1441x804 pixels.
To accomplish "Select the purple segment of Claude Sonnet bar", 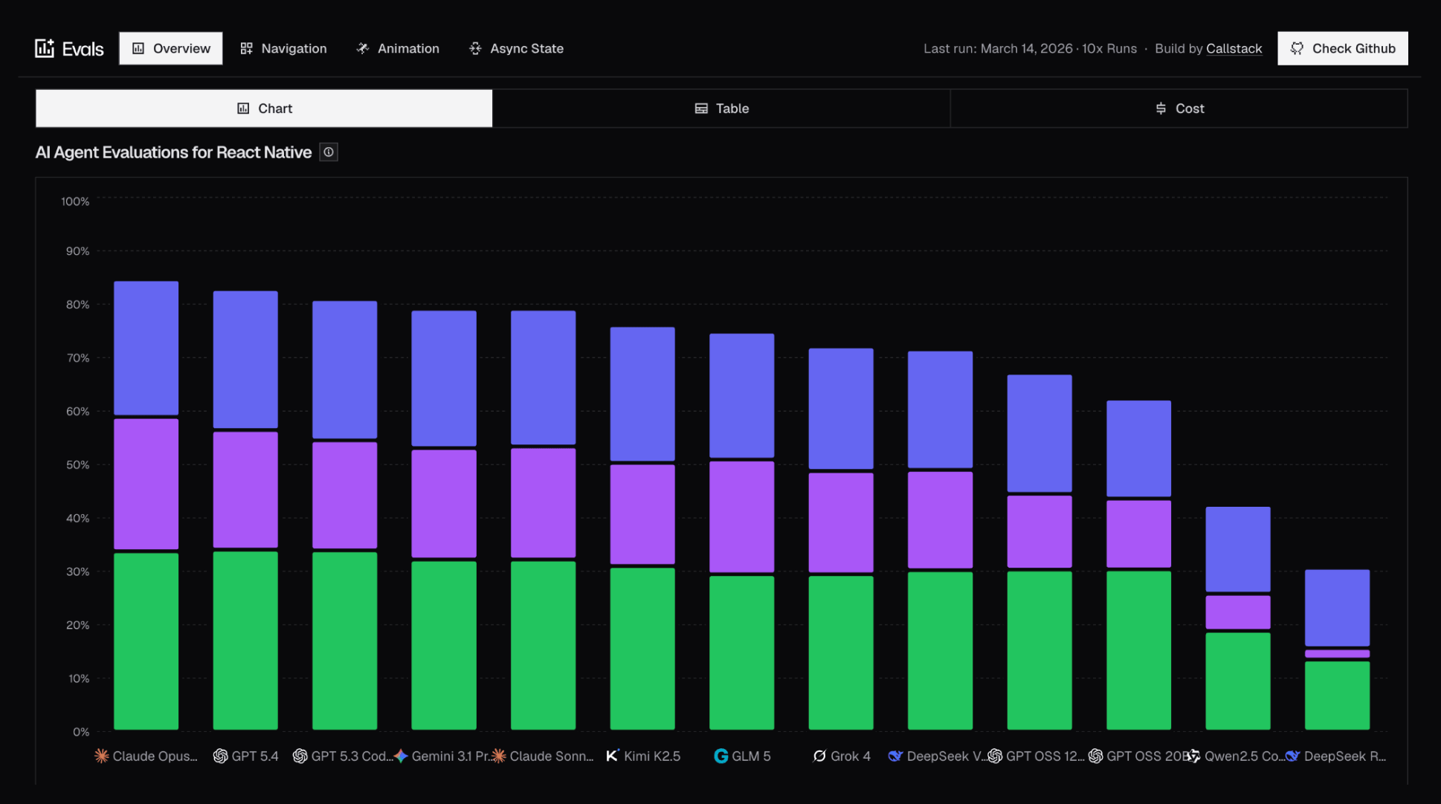I will click(x=544, y=503).
